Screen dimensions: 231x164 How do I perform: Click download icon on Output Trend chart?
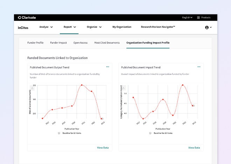pos(32,88)
